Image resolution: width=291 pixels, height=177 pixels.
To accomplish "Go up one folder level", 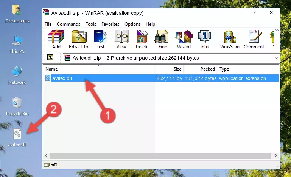I will pyautogui.click(x=50, y=58).
